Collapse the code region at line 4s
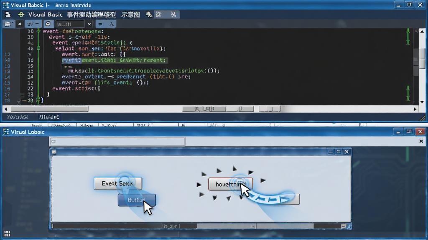Viewport: 428px width, 240px height. coord(38,48)
